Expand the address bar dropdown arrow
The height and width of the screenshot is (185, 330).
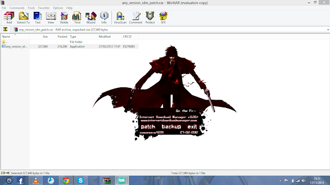click(328, 30)
